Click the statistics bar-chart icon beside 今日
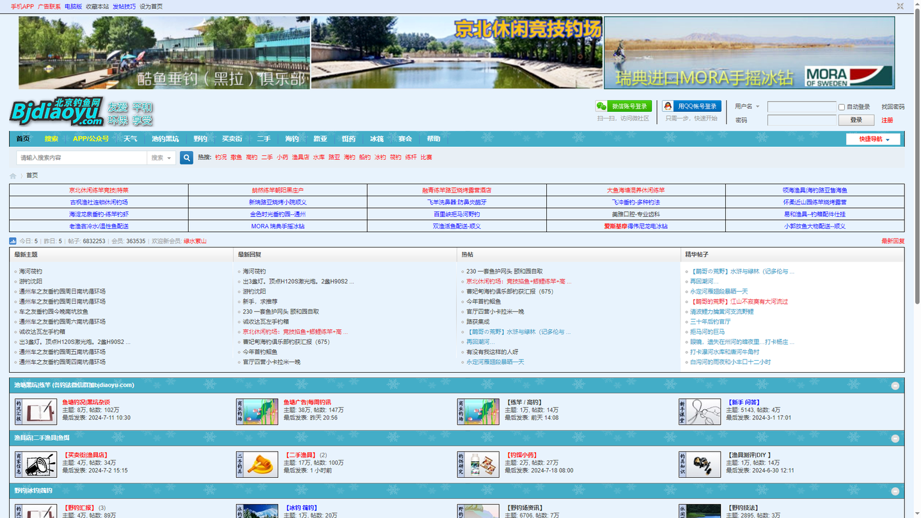Image resolution: width=921 pixels, height=518 pixels. coord(13,241)
